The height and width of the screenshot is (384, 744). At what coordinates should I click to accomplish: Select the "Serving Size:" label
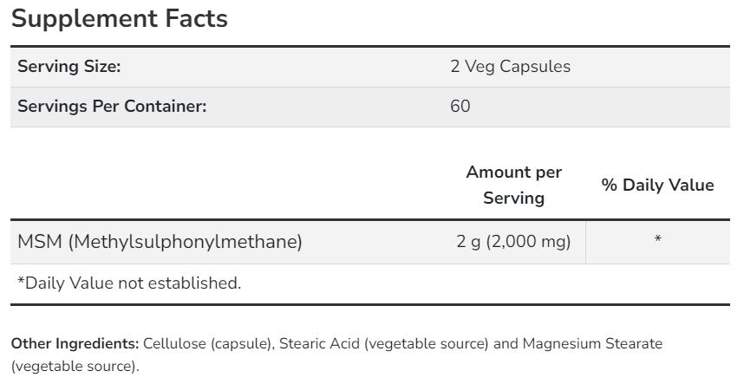point(69,67)
